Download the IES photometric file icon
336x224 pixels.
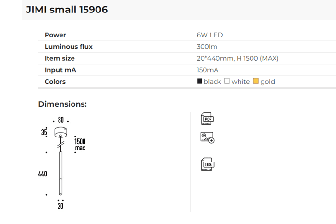point(207,164)
